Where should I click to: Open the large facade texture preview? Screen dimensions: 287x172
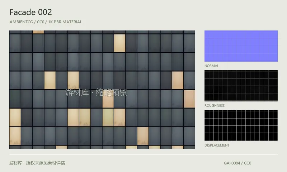click(102, 90)
